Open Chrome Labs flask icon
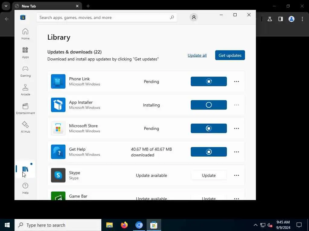Screen dimensions: 309x231 270,19
